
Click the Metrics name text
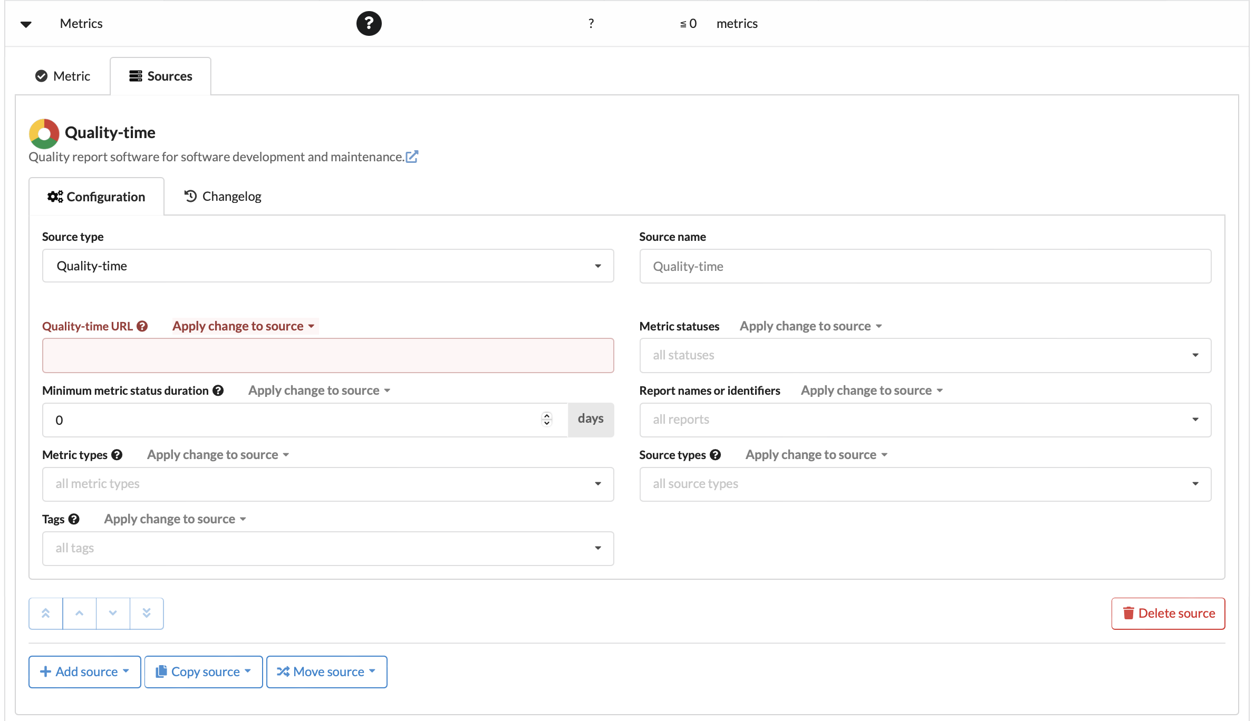[x=81, y=24]
